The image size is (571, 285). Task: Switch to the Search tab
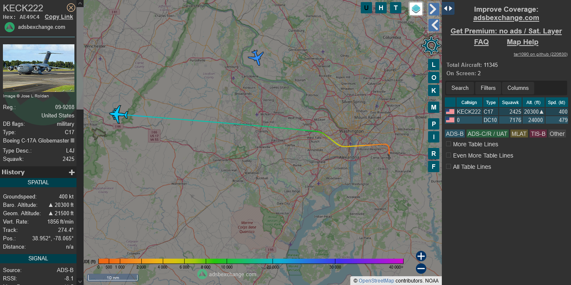460,88
